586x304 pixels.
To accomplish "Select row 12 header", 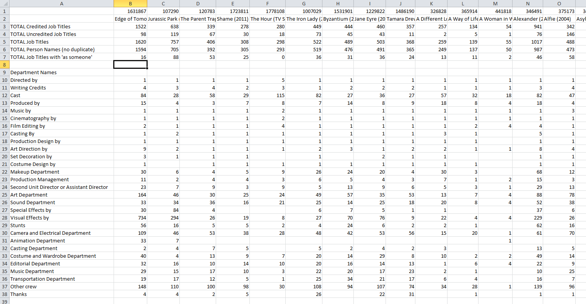I will (x=4, y=95).
